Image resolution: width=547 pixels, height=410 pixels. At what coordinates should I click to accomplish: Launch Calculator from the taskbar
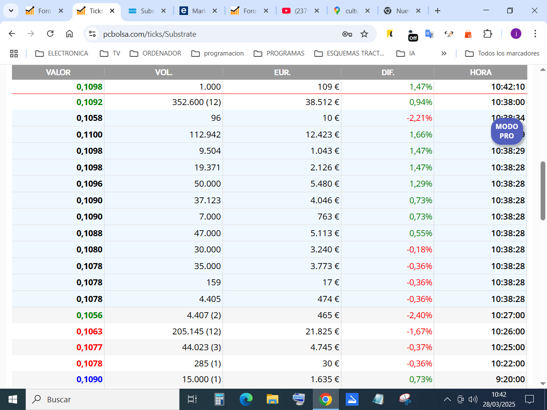pyautogui.click(x=219, y=399)
